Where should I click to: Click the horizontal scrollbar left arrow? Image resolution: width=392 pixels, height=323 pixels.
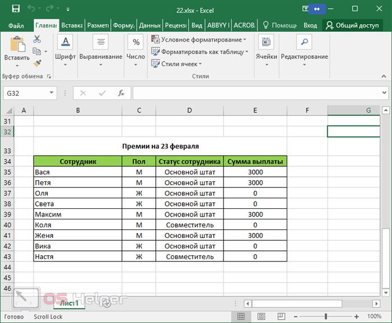click(x=248, y=304)
